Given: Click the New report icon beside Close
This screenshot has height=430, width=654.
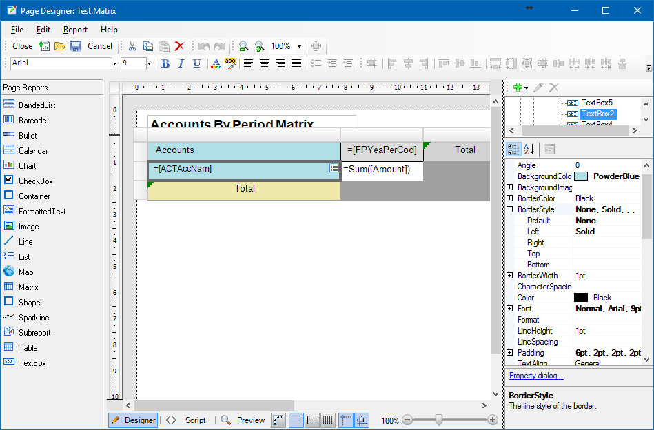Looking at the screenshot, I should (x=44, y=46).
